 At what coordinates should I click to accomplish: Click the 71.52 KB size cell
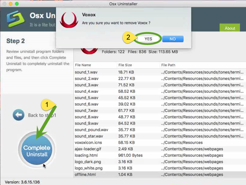pos(126,85)
